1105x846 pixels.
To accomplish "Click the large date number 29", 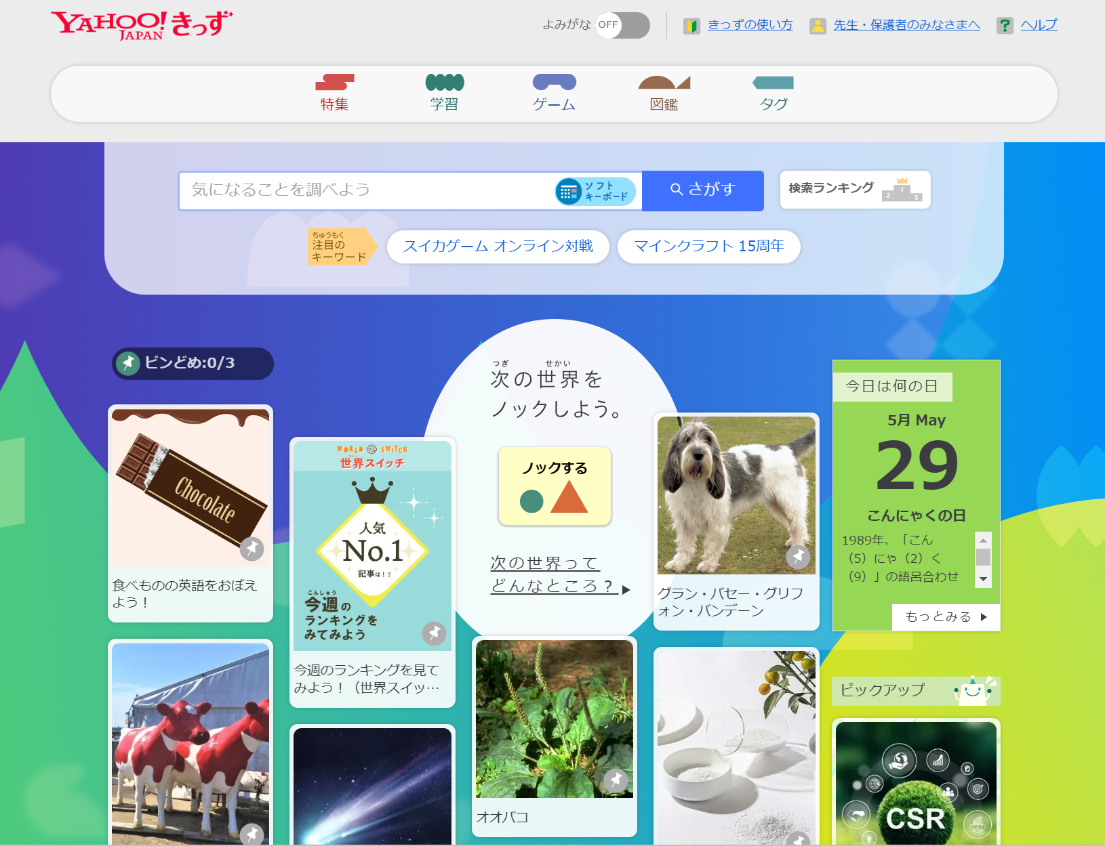I will click(917, 466).
